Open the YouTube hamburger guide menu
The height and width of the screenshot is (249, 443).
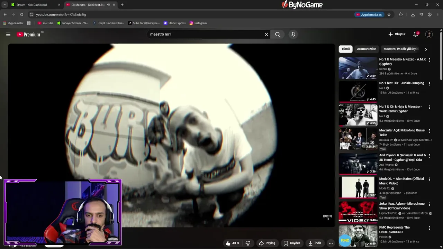(x=8, y=34)
